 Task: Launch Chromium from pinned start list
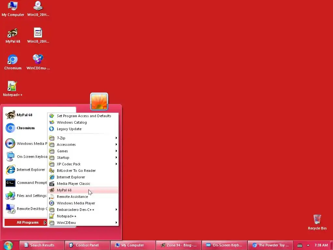pyautogui.click(x=25, y=128)
